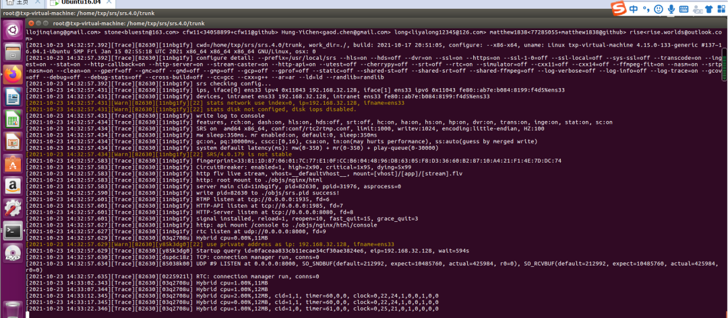Close the terminal window red button

point(31,23)
